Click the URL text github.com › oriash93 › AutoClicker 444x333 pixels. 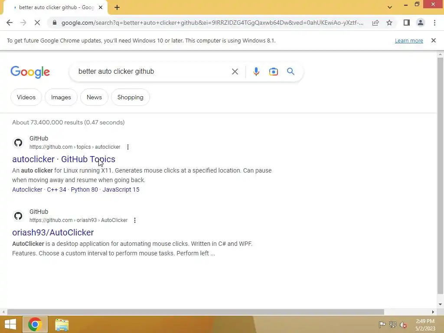(x=78, y=220)
